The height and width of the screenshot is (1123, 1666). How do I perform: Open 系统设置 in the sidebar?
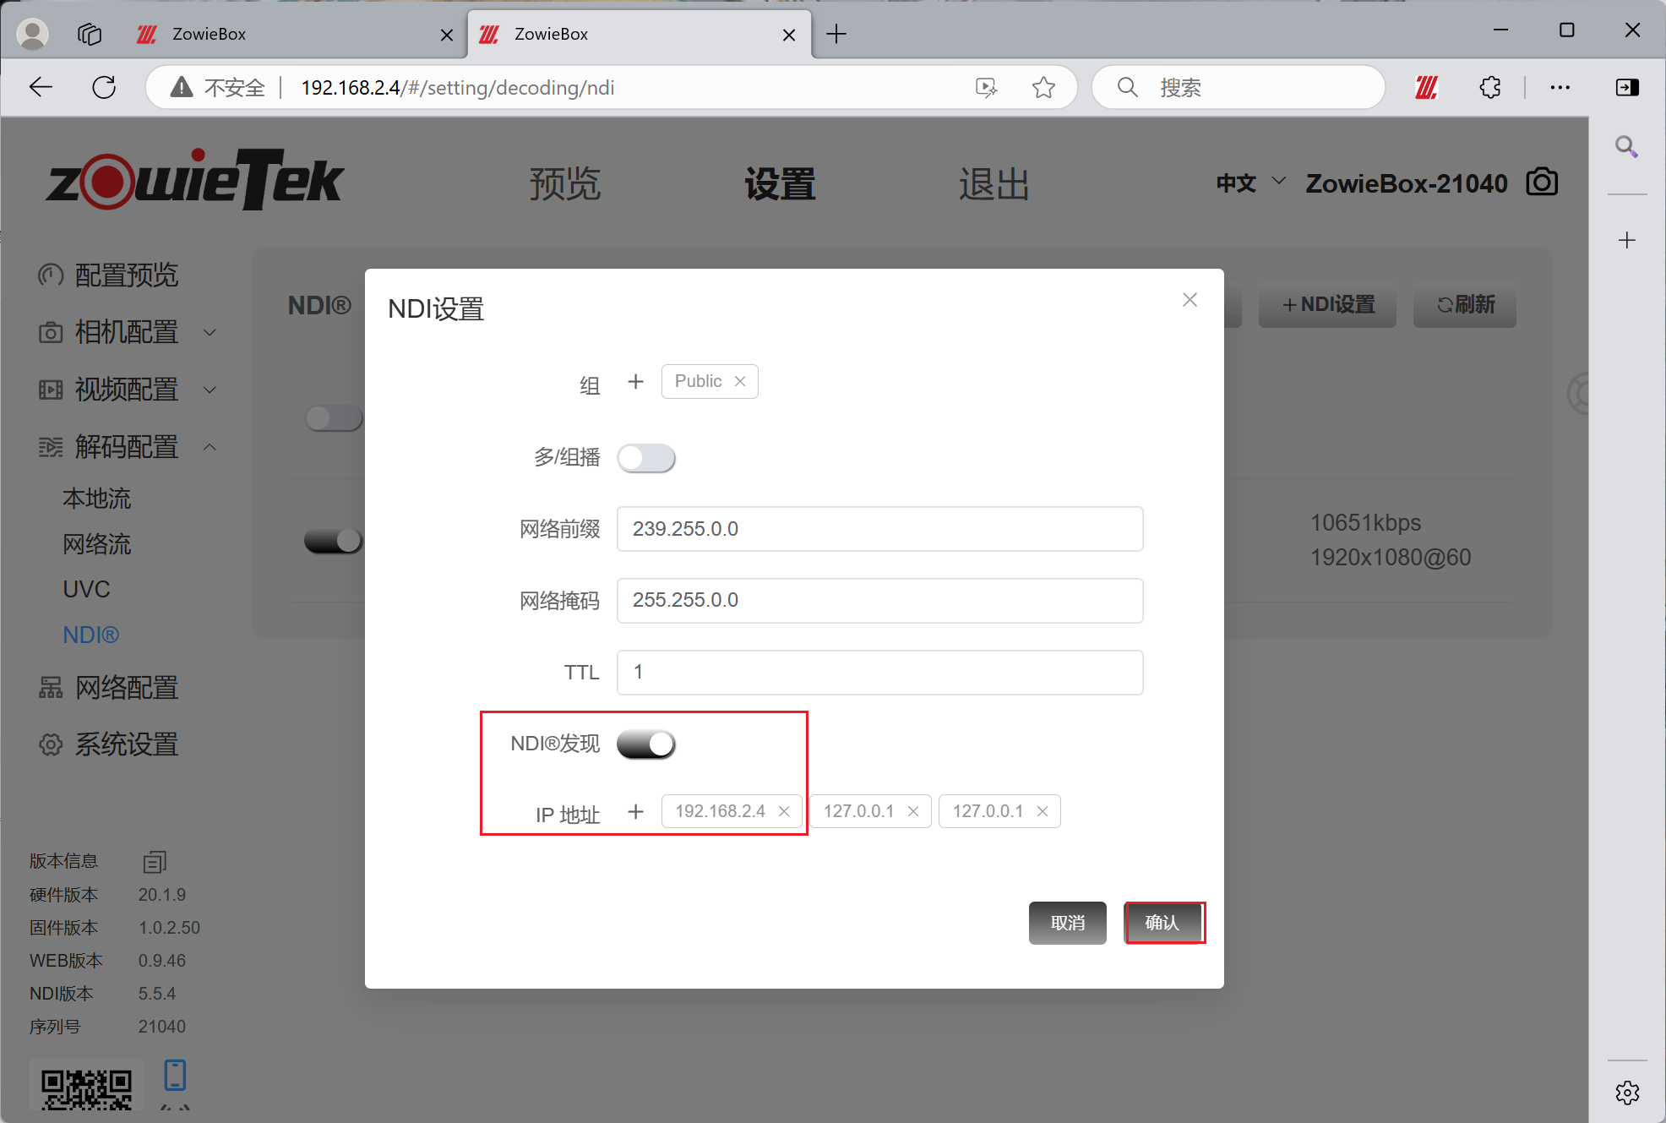110,744
